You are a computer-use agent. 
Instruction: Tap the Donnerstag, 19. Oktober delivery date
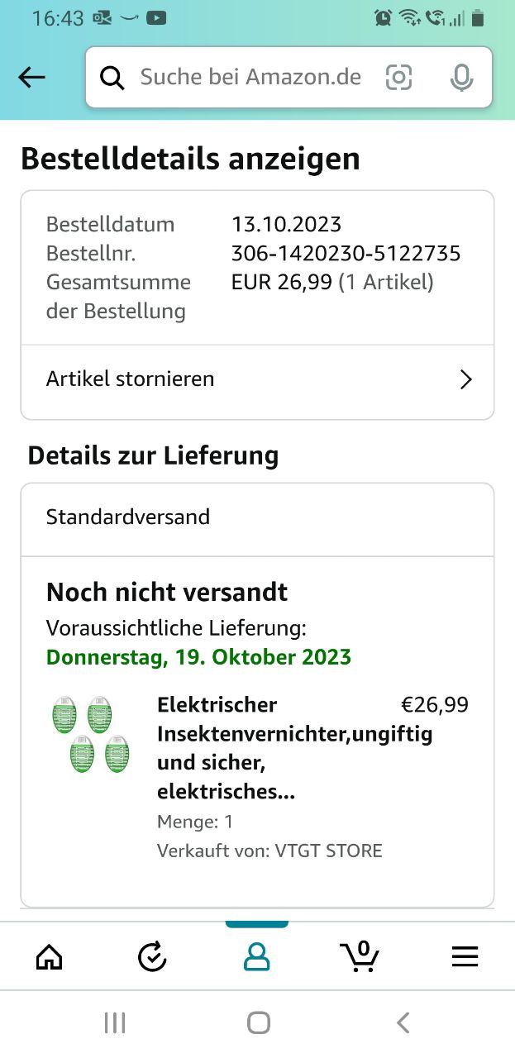click(198, 658)
